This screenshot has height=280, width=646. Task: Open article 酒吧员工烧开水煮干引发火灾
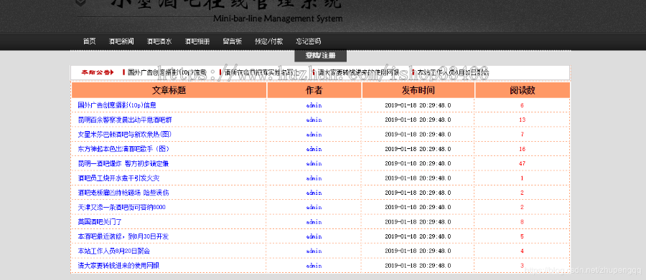click(x=118, y=178)
